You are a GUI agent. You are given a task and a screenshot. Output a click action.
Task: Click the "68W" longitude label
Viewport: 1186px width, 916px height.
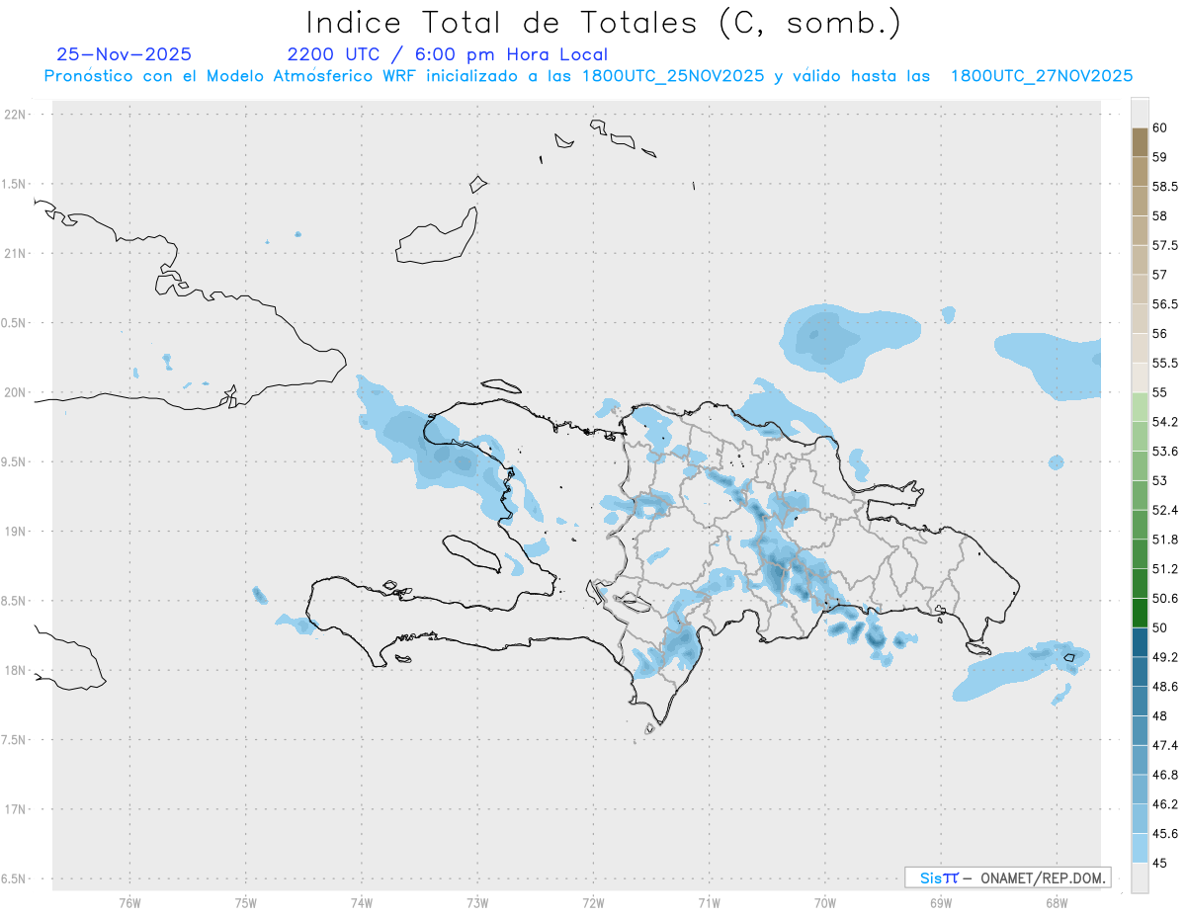1057,903
